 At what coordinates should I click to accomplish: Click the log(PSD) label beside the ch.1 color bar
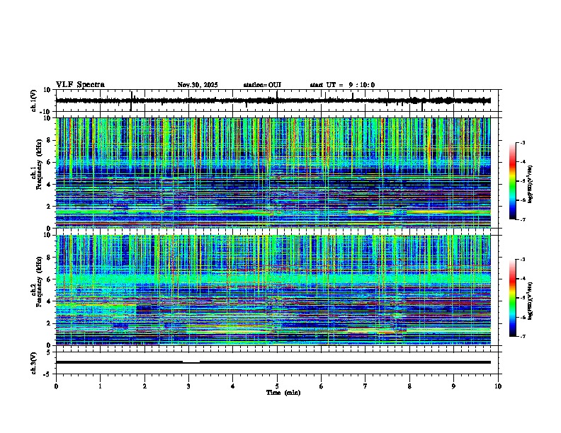coord(530,184)
